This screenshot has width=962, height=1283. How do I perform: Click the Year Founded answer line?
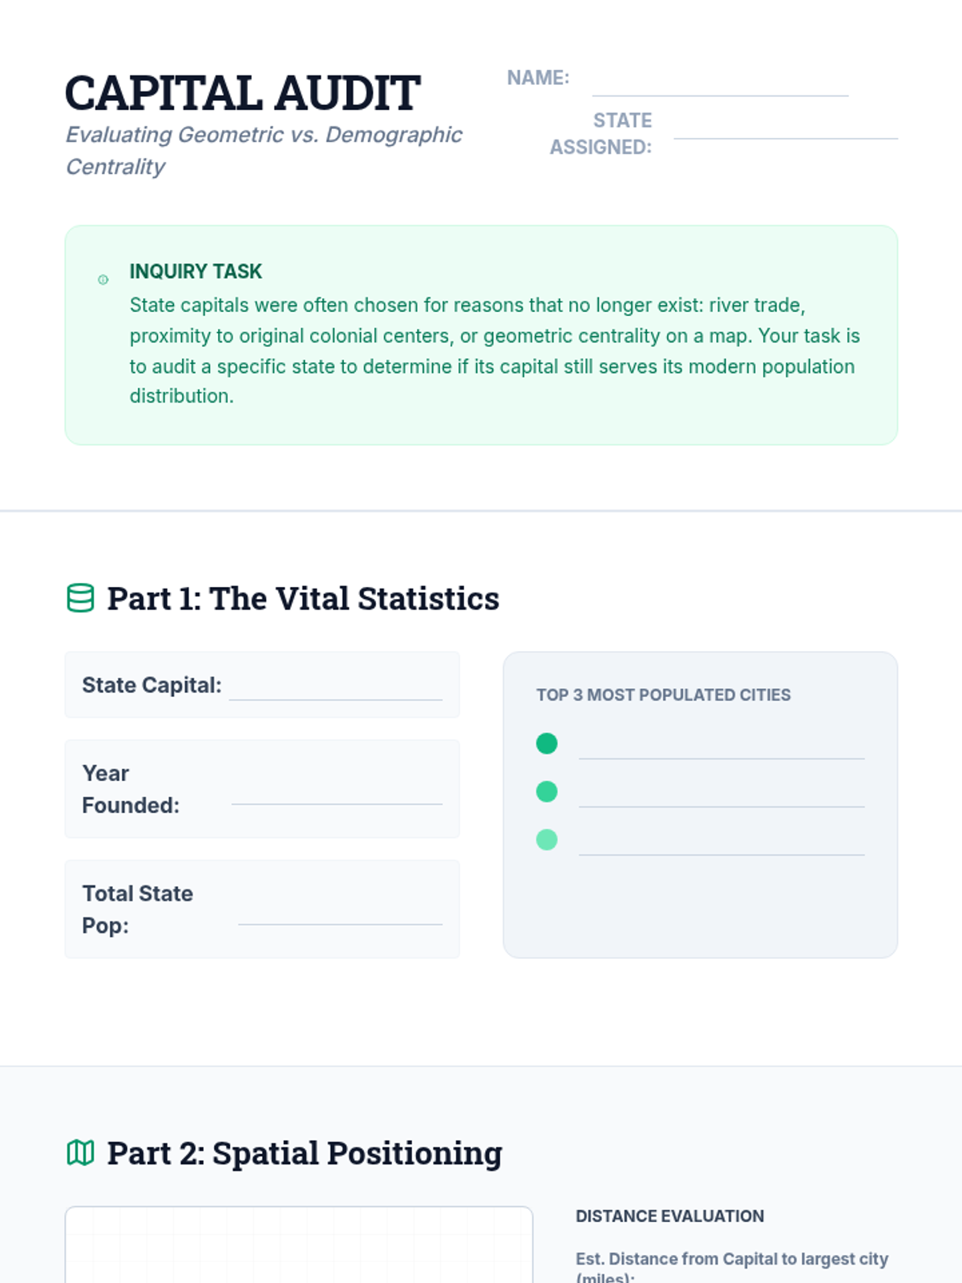337,795
